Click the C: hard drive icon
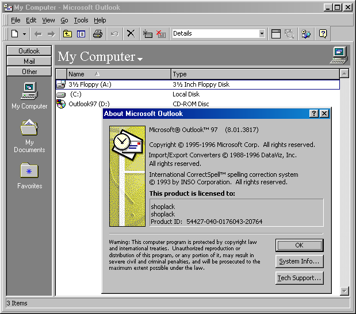 tap(61, 95)
